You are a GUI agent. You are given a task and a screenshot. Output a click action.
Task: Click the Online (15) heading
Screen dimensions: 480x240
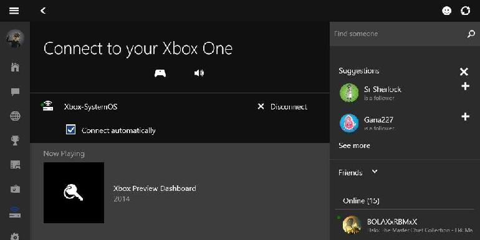pyautogui.click(x=361, y=201)
